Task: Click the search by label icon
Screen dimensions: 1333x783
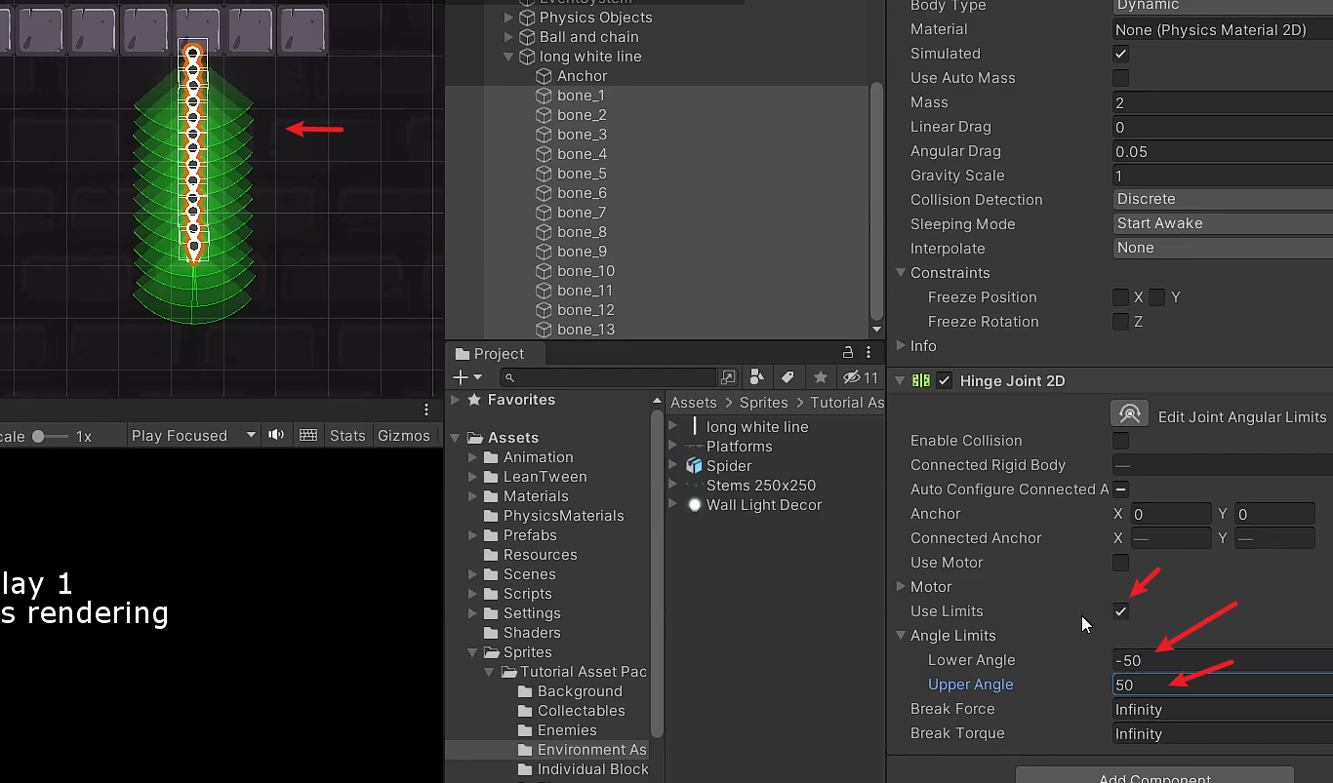Action: (x=788, y=376)
